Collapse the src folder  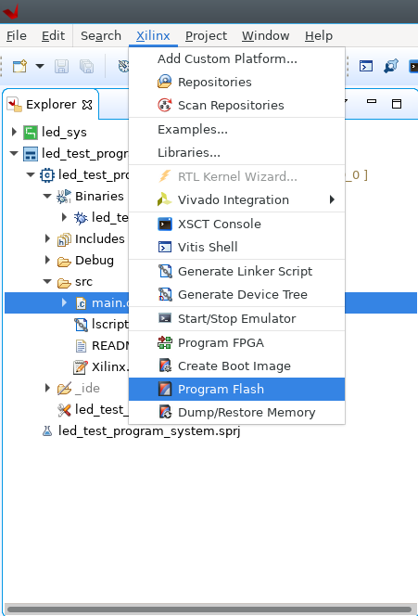click(x=47, y=281)
